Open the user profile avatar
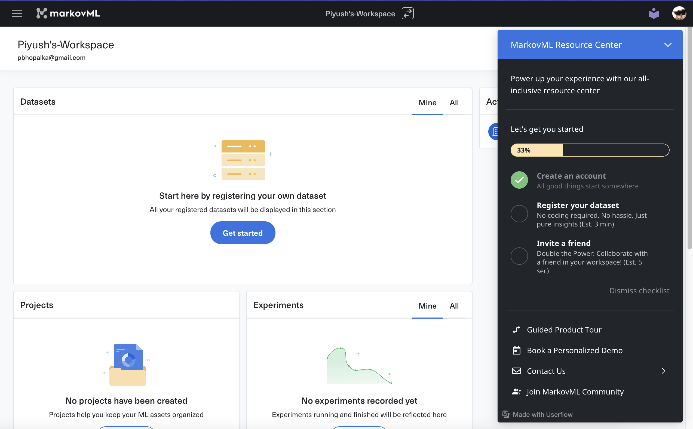 [x=679, y=13]
